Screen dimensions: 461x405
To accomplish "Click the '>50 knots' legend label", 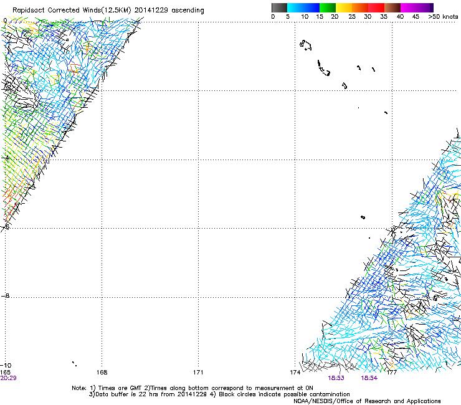I will pyautogui.click(x=443, y=16).
